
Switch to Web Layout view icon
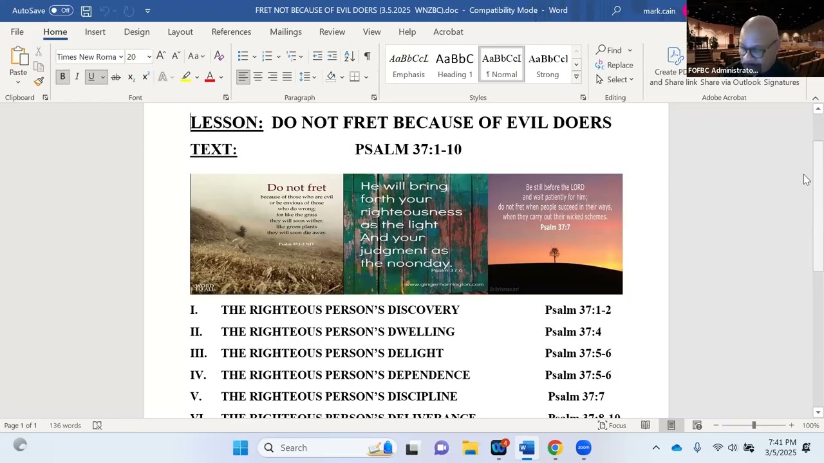coord(697,425)
